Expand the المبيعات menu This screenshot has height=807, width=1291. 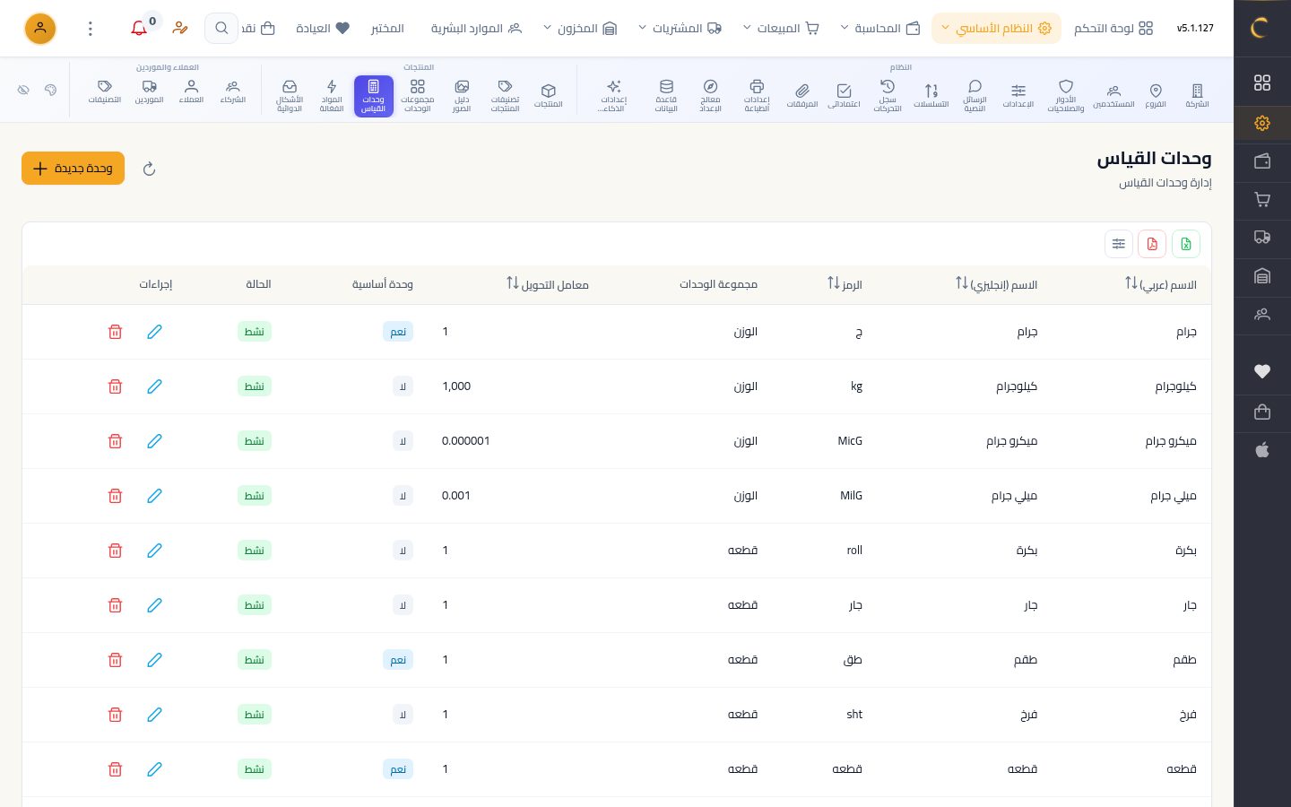point(781,29)
